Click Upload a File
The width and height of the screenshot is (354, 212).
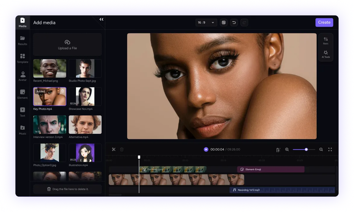tap(67, 44)
